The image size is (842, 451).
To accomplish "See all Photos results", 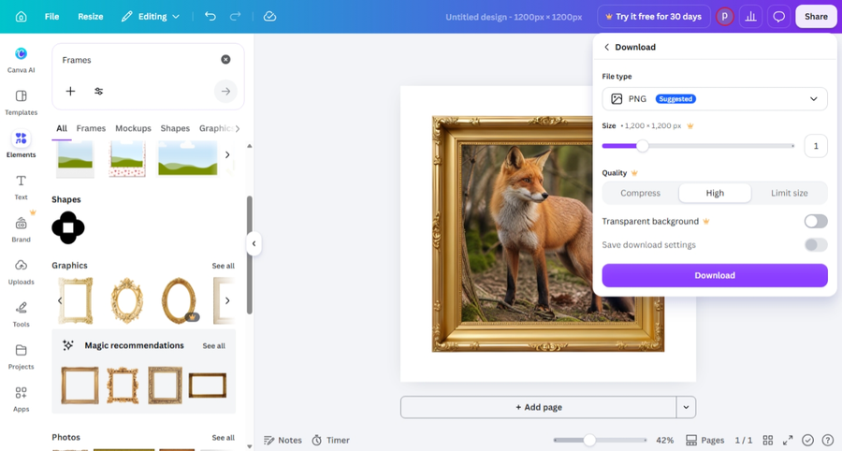I will [223, 438].
